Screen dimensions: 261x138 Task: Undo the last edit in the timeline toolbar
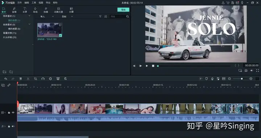6,79
